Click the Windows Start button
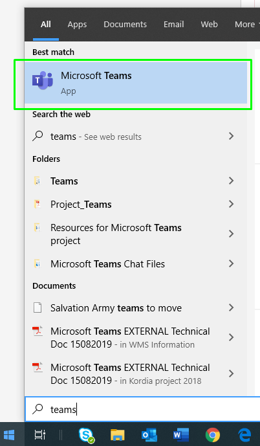 point(9,435)
